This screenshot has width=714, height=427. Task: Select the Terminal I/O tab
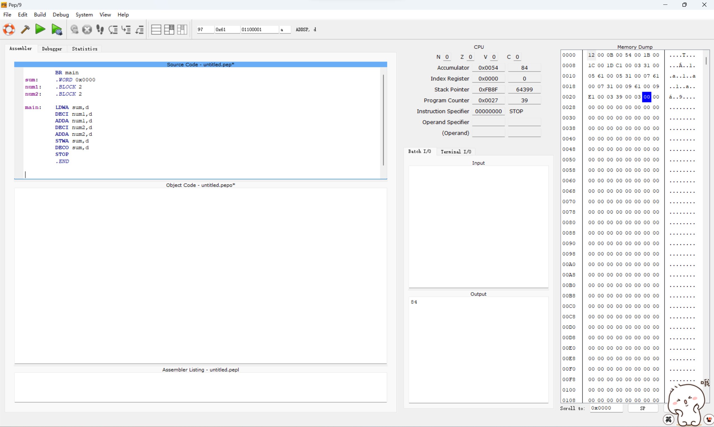pyautogui.click(x=456, y=152)
